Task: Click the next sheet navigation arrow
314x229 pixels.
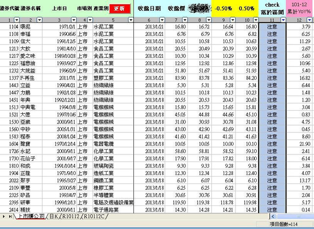Action: pyautogui.click(x=3, y=216)
